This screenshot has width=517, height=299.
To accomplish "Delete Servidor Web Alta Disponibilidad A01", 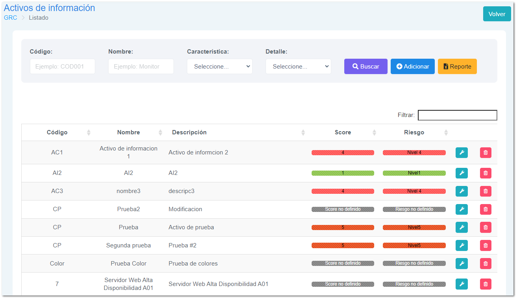I will pyautogui.click(x=486, y=284).
